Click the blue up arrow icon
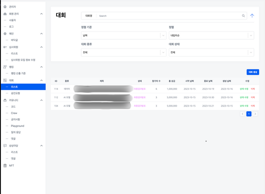The height and width of the screenshot is (194, 265). (252, 15)
